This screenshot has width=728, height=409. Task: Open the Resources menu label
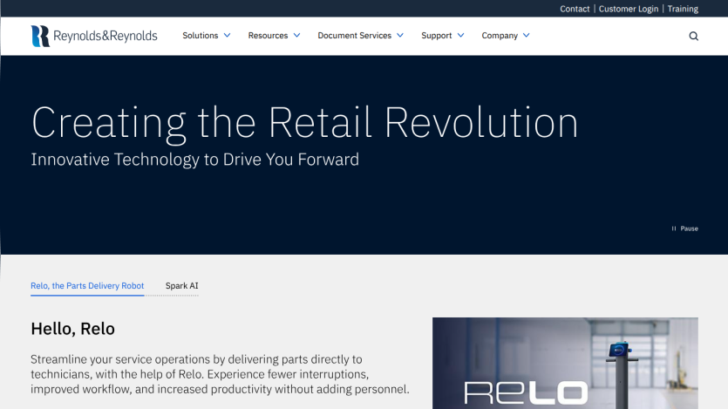pos(268,35)
